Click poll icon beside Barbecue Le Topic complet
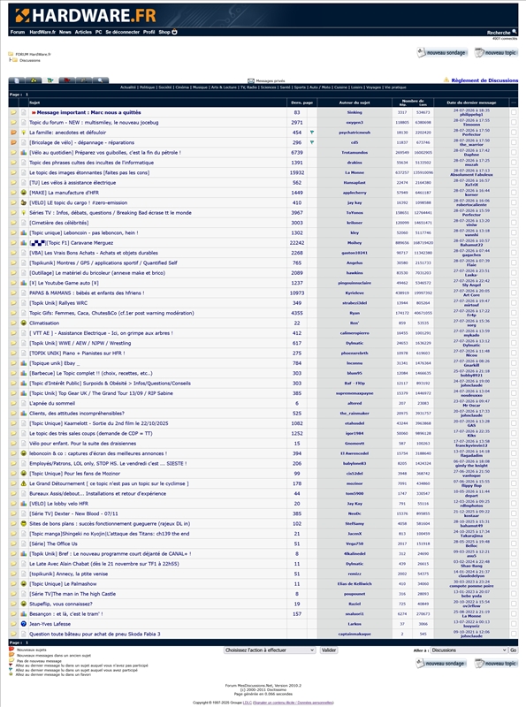 [24, 373]
